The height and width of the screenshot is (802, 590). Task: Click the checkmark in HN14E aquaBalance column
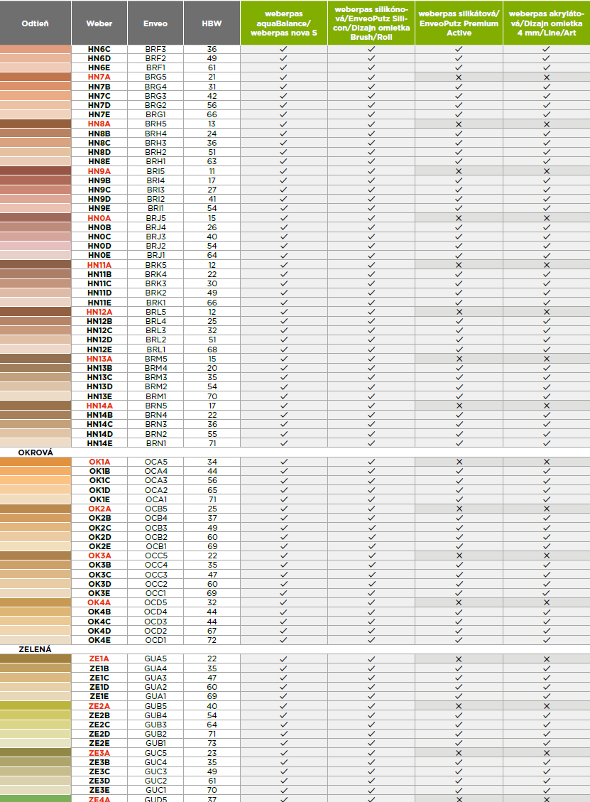[x=284, y=443]
